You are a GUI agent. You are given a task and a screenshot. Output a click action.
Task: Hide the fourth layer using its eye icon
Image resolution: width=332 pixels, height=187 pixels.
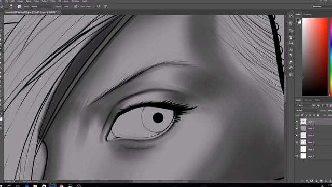(297, 142)
